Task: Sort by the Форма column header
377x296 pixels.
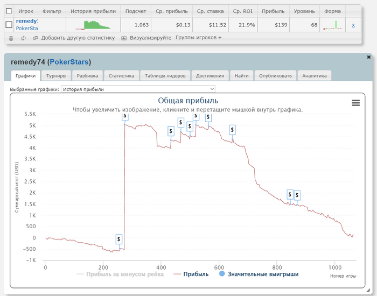Action: [x=332, y=11]
